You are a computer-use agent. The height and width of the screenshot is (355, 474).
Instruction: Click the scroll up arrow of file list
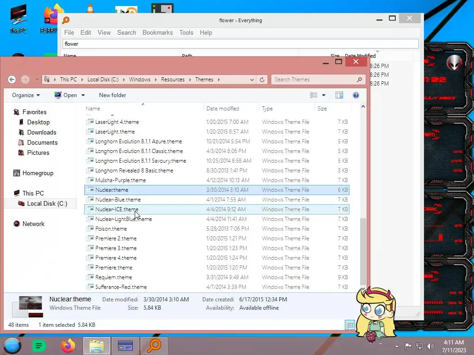click(363, 107)
